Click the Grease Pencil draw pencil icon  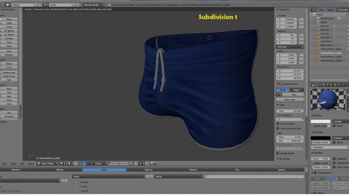[278, 94]
